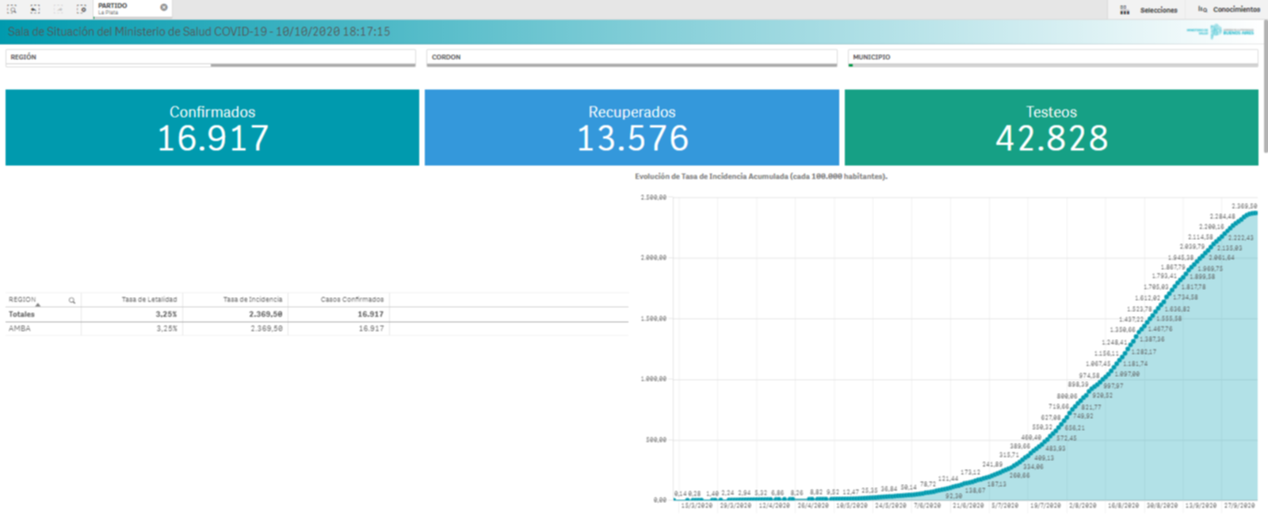The image size is (1268, 518).
Task: Open the Conocimientos insights panel
Action: (1236, 10)
